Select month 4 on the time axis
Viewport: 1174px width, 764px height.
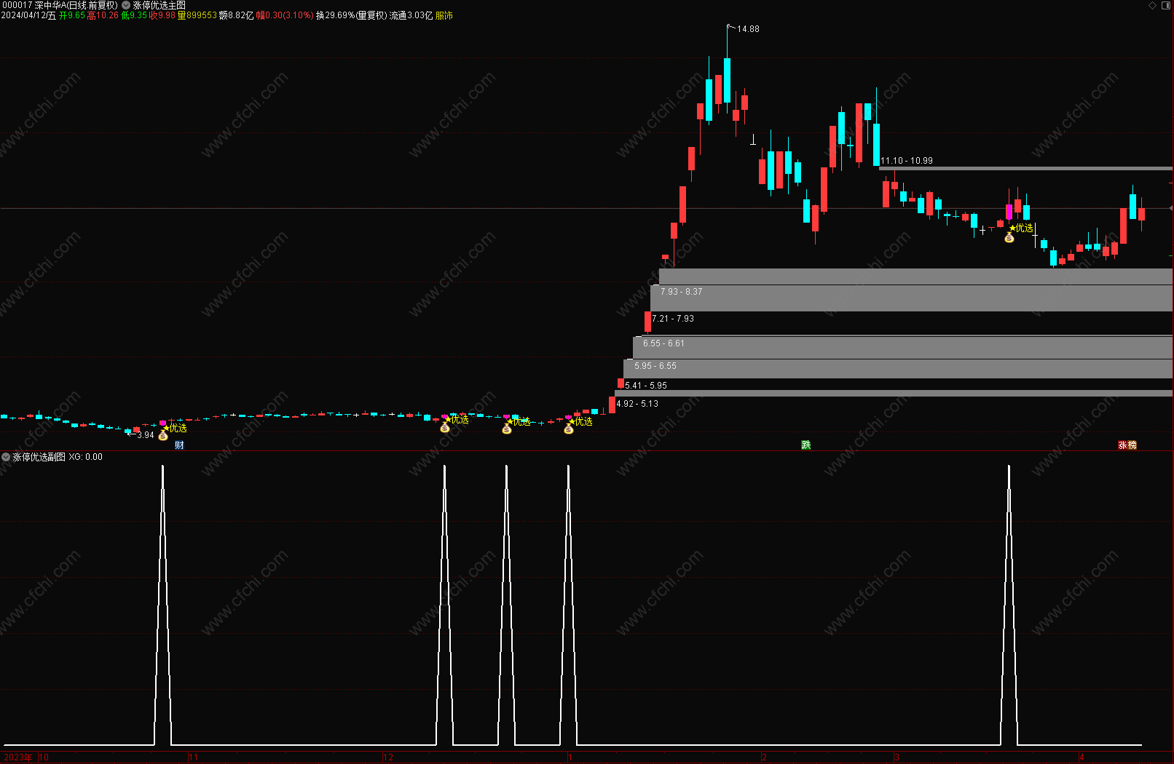click(x=1082, y=757)
